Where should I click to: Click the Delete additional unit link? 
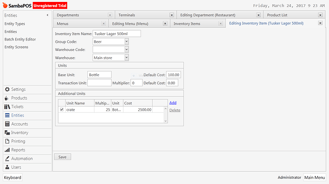pyautogui.click(x=175, y=110)
